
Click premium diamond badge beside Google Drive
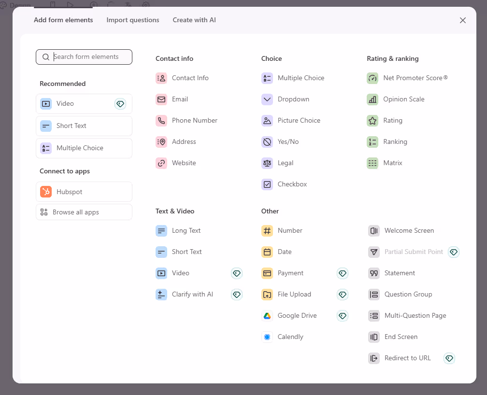tap(343, 316)
